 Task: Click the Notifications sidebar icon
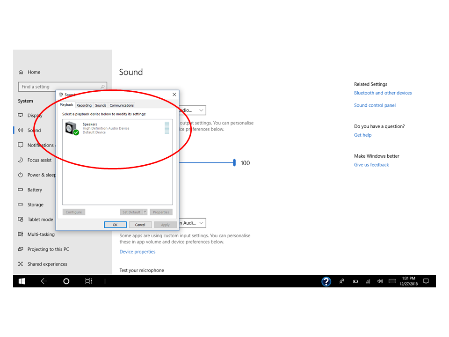[x=21, y=145]
